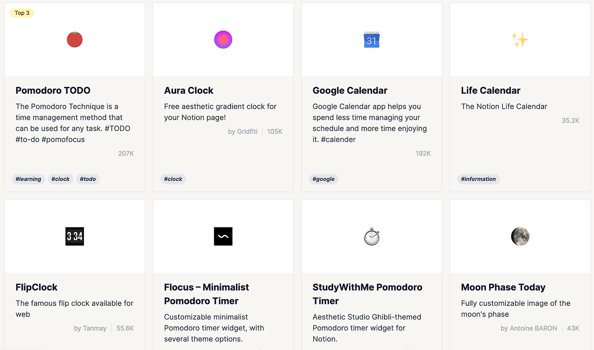Select the #learning tag
Screen dimensions: 594x350
tap(28, 179)
